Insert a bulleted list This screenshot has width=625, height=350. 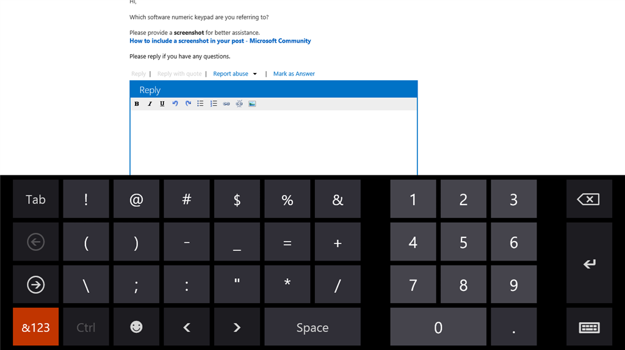200,104
